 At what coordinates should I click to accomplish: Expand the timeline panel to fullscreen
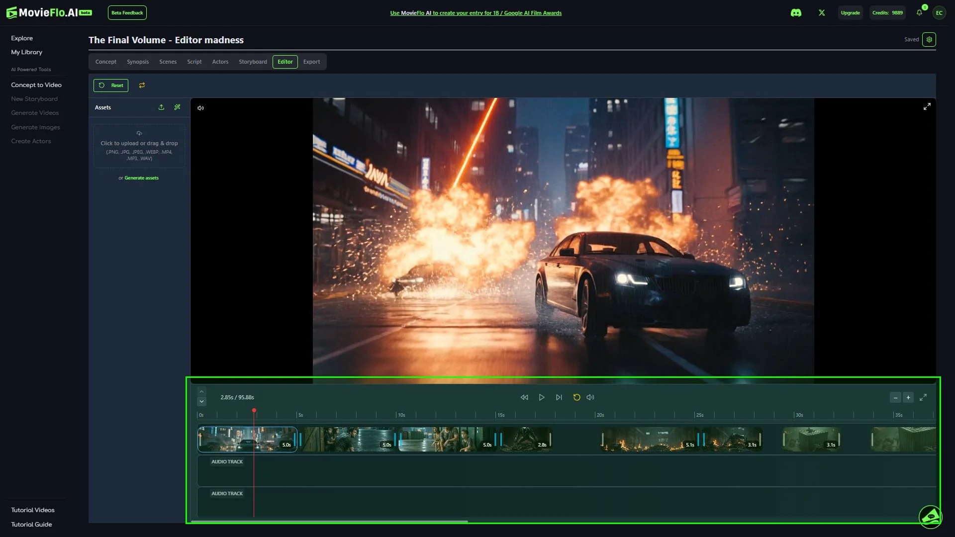[x=923, y=397]
